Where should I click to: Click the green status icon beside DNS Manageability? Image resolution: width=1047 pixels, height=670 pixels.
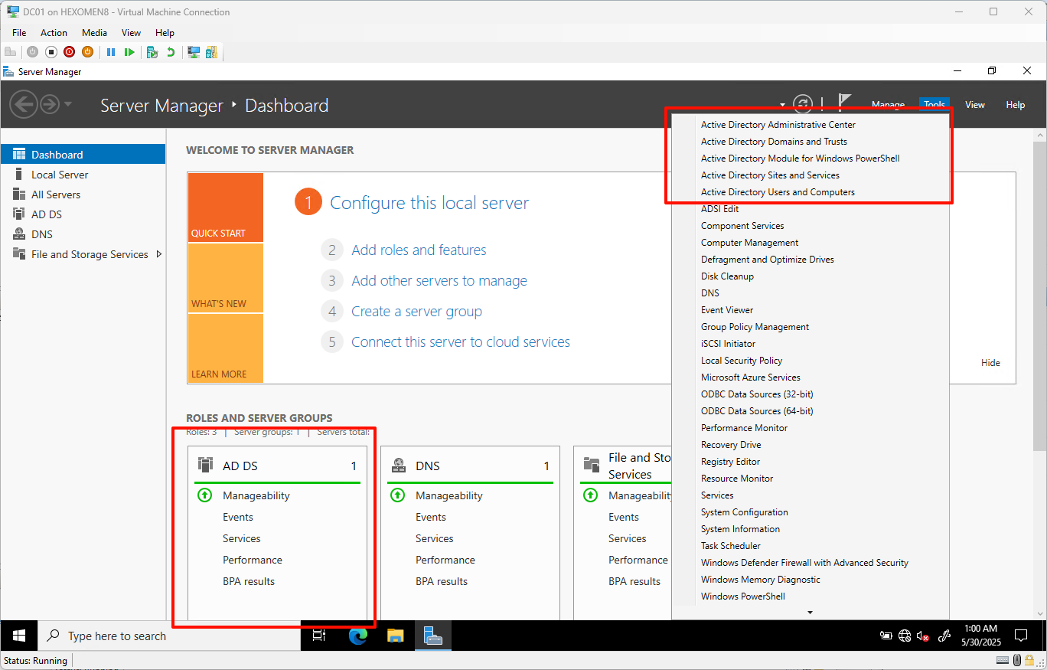coord(397,495)
